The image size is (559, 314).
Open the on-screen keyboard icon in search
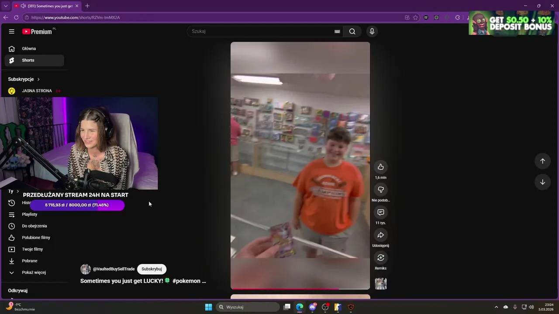tap(337, 31)
